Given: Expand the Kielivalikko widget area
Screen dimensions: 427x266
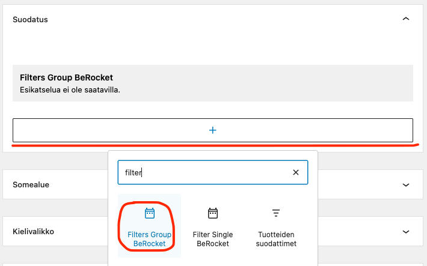Looking at the screenshot, I should pos(406,232).
